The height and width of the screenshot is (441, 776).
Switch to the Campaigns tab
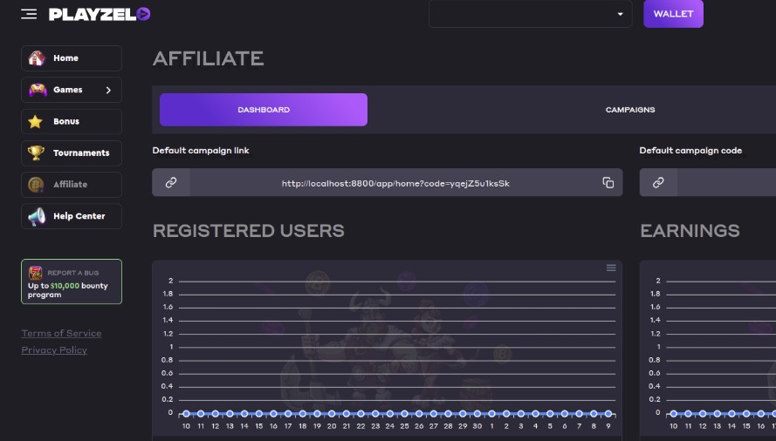point(630,110)
